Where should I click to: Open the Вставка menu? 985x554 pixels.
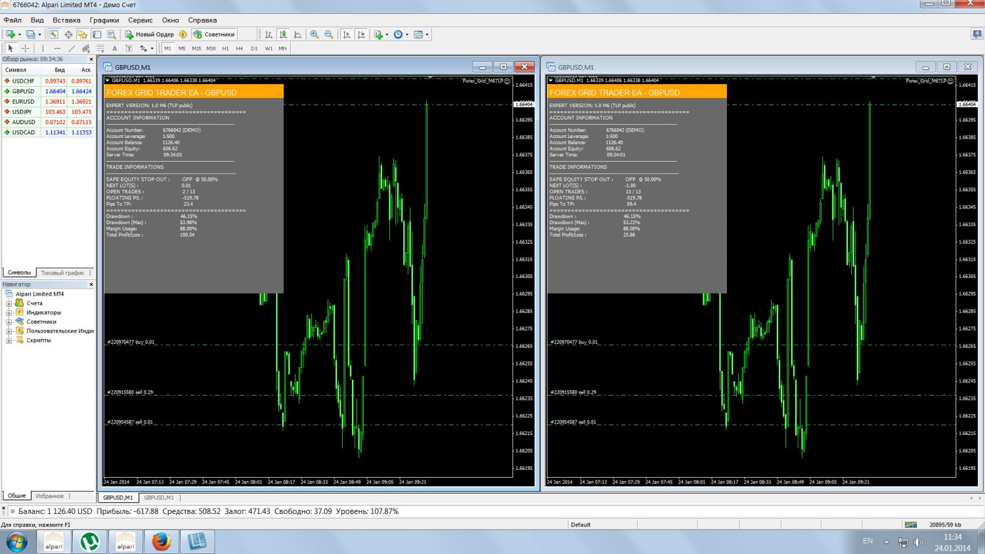coord(66,20)
